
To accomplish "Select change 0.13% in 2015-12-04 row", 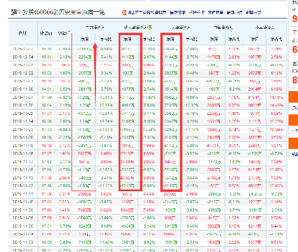I will [65, 57].
